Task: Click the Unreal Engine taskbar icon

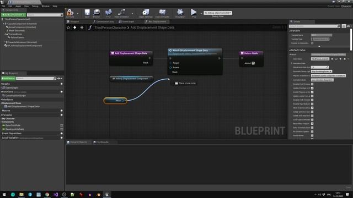Action: (107, 194)
